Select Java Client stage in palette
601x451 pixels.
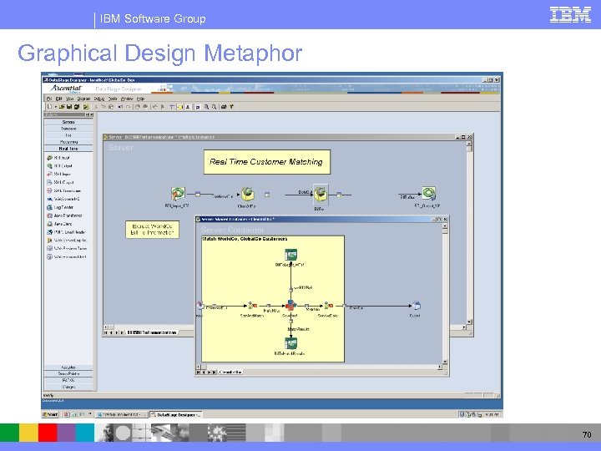pos(59,224)
